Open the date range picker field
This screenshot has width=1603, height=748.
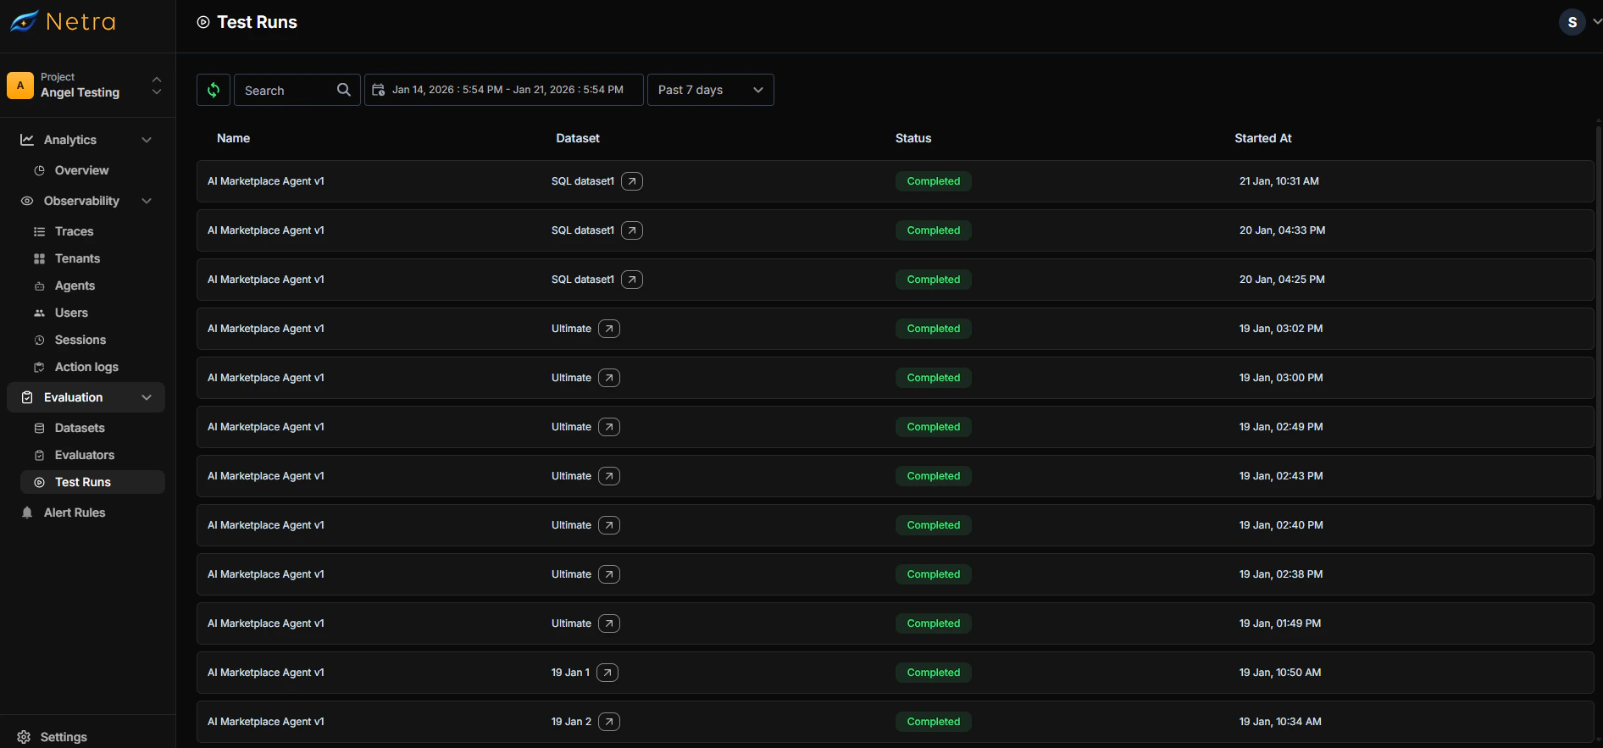pos(504,90)
